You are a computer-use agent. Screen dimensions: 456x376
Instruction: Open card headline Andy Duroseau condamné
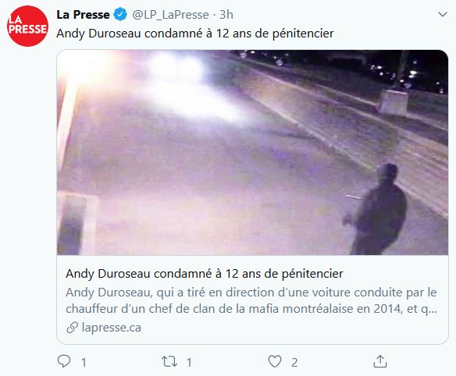(205, 274)
